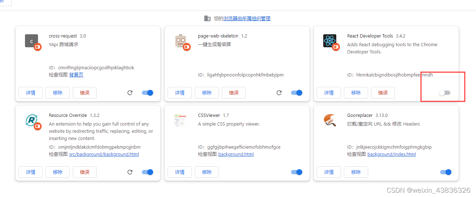Click the Resource Override title text
Viewport: 476px width, 197px height.
68,115
